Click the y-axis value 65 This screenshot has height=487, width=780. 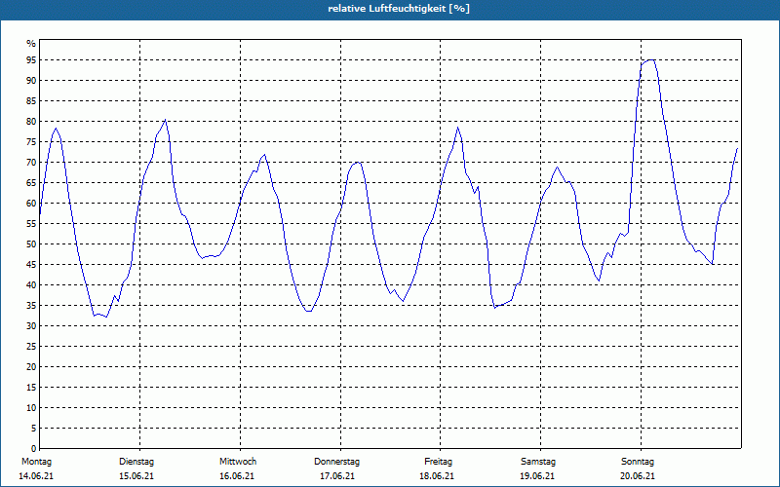tap(31, 183)
